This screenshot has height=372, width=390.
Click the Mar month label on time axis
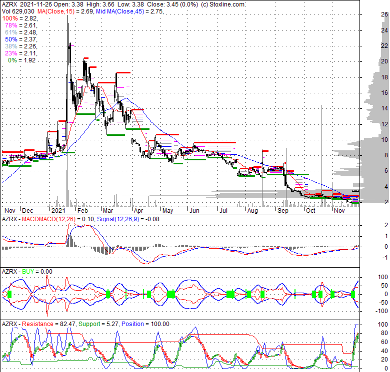tap(108, 211)
